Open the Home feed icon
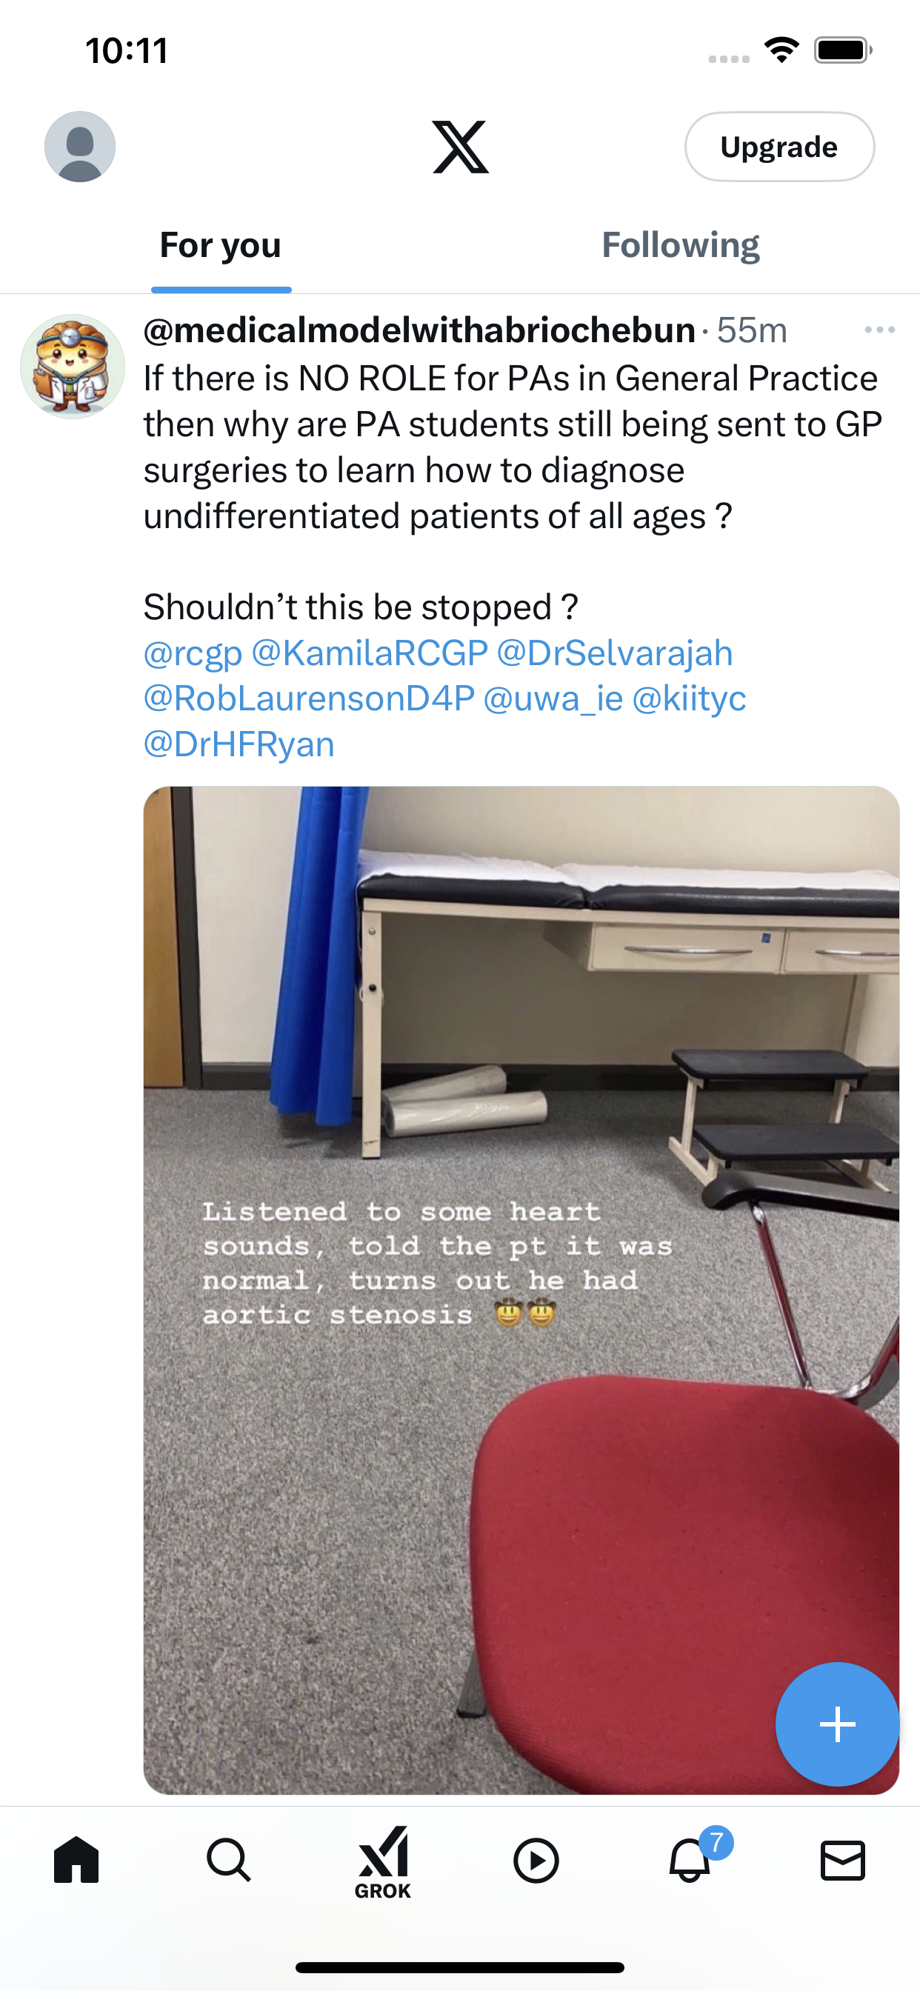Viewport: 920px width, 1991px height. coord(76,1860)
